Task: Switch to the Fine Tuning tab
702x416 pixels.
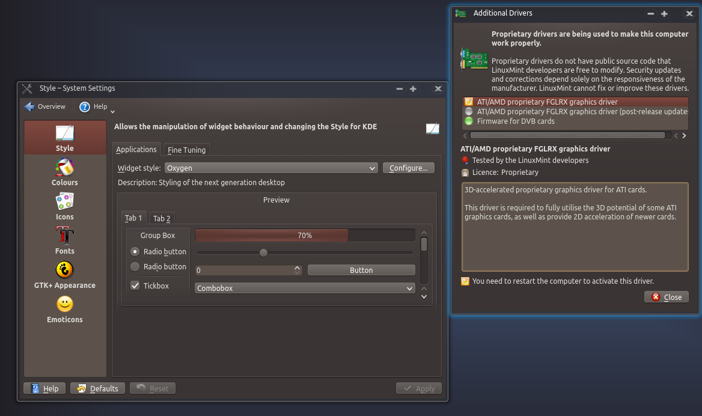Action: (187, 150)
